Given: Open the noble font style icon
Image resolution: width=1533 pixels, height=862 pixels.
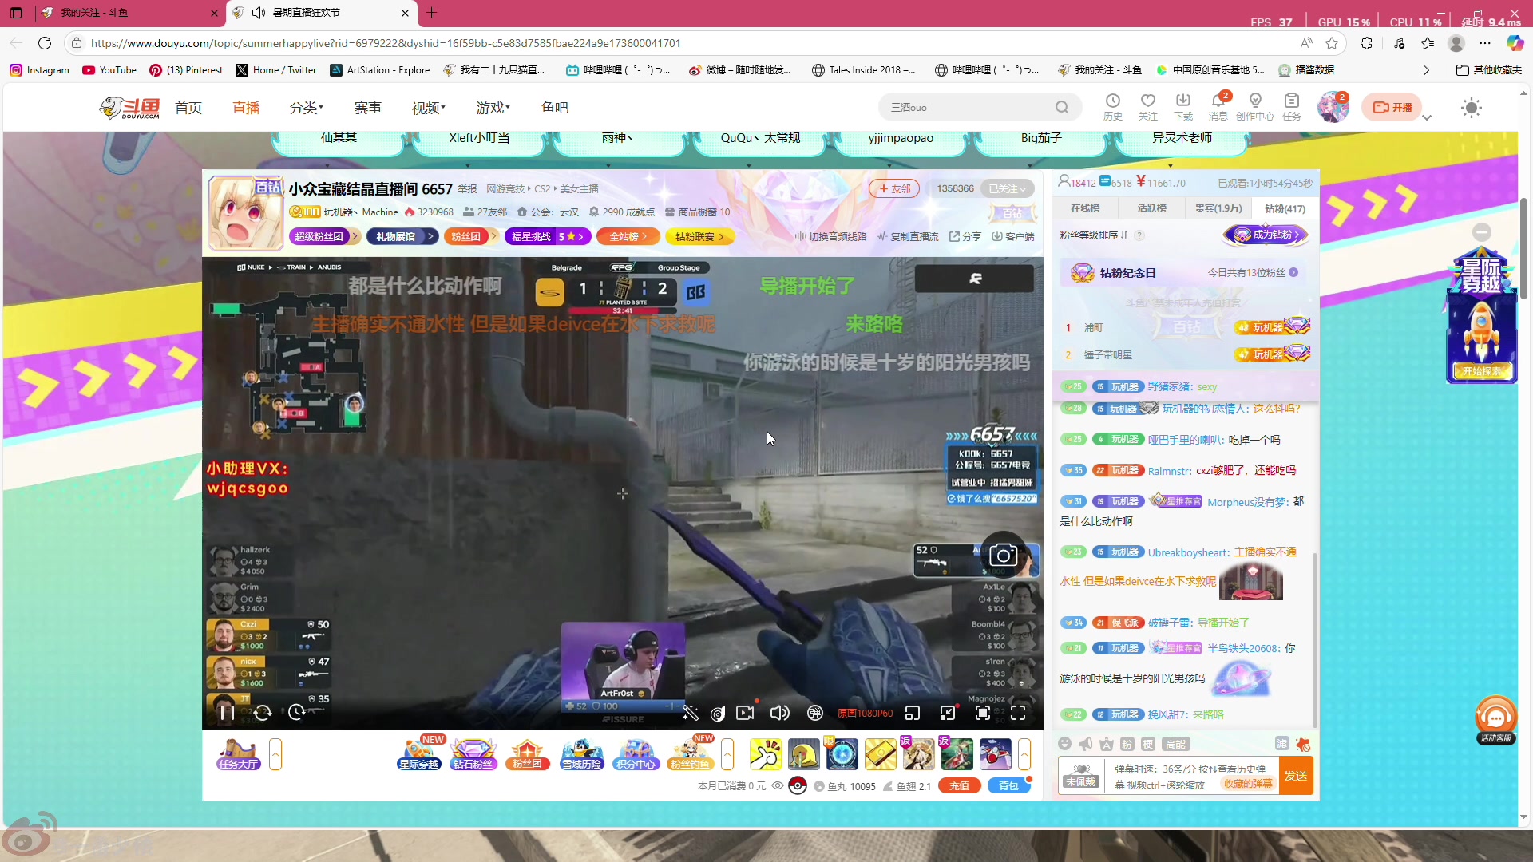Looking at the screenshot, I should click(x=1107, y=744).
